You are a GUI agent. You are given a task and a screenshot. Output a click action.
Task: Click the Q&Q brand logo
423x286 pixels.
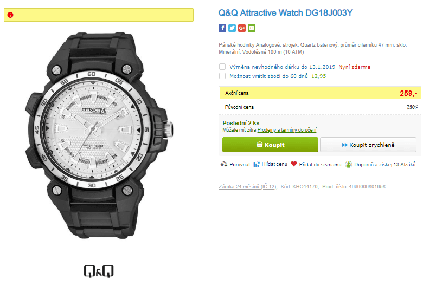tap(99, 271)
